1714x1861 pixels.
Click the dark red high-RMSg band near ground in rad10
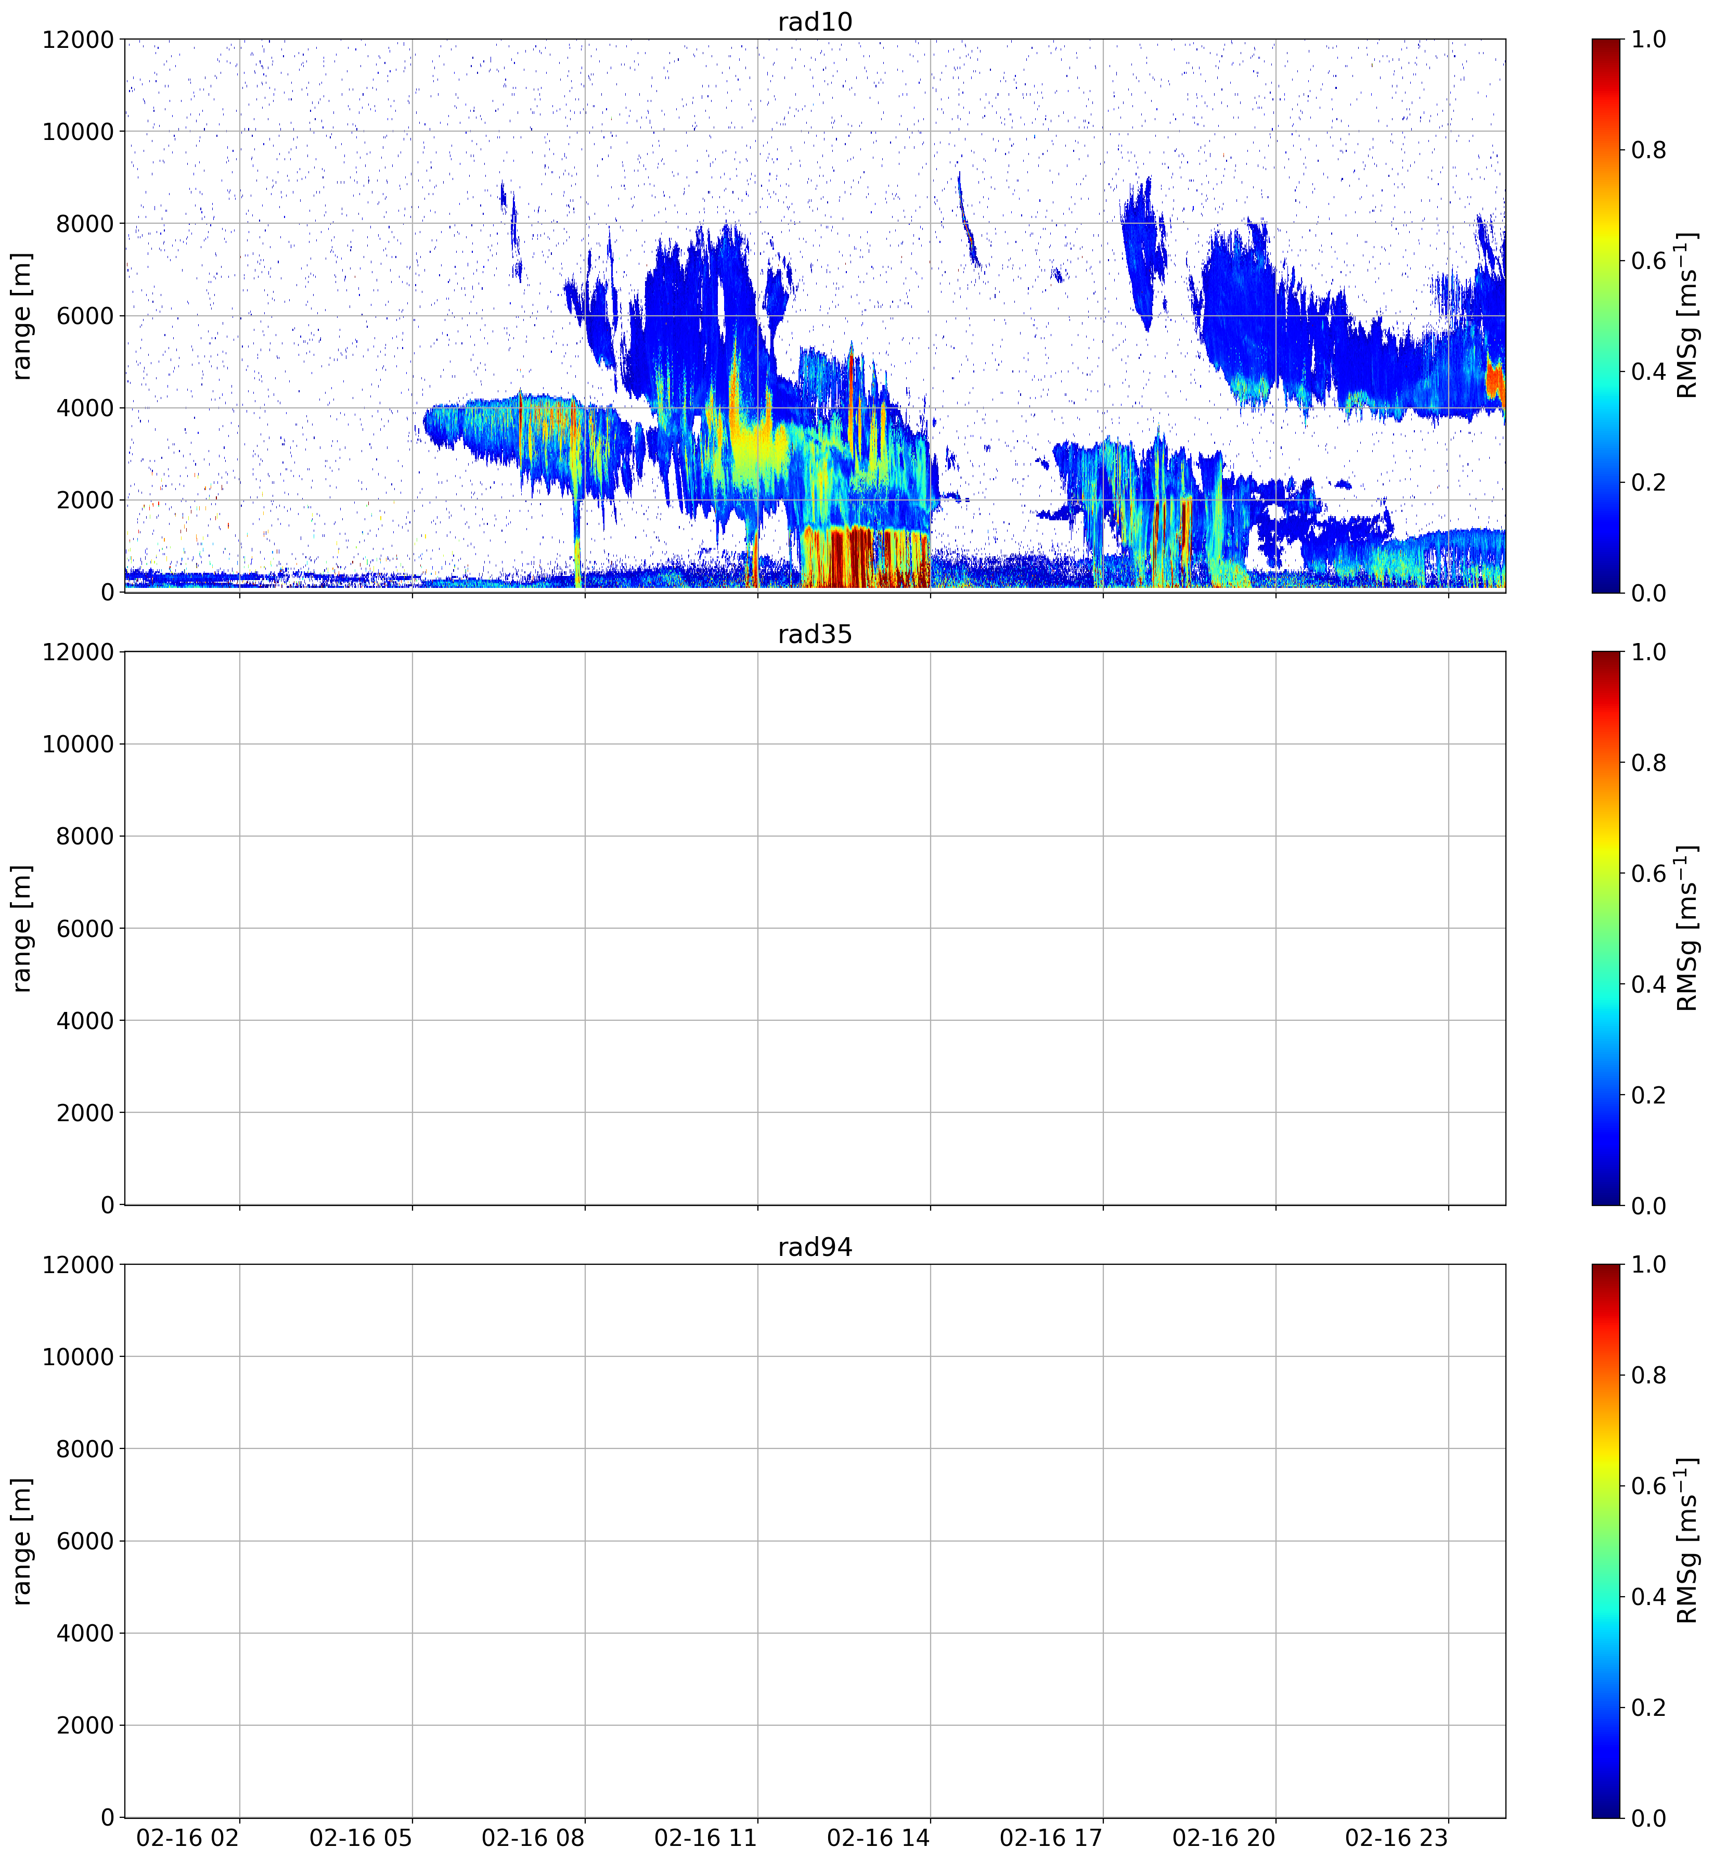click(865, 557)
